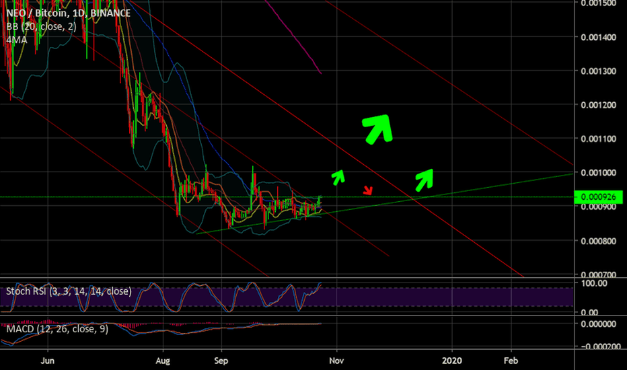
Task: Click the 100.00 Stoch RSI scale value
Action: (x=593, y=283)
